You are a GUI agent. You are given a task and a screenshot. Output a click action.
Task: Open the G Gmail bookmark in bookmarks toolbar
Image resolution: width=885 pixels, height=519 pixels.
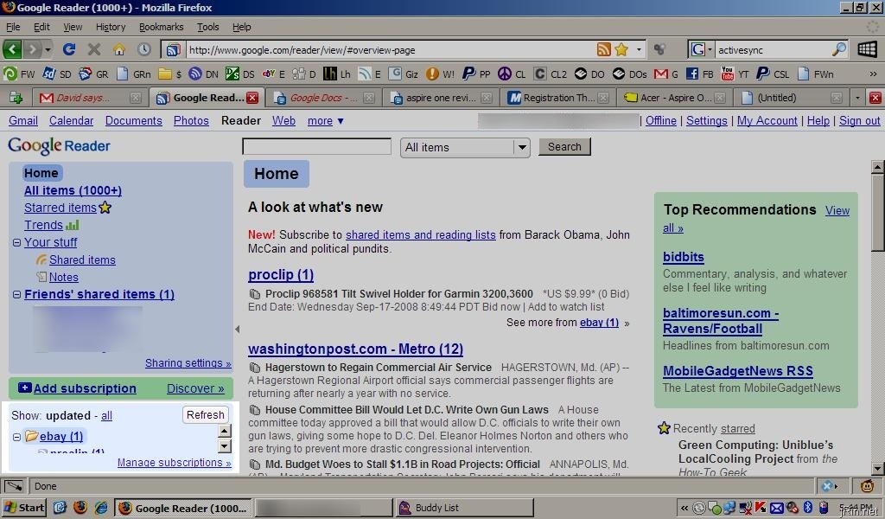click(666, 74)
